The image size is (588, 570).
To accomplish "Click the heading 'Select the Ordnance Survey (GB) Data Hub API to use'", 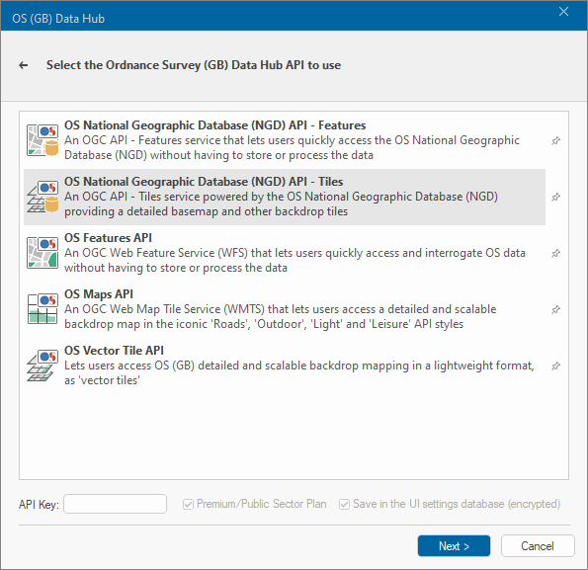I will click(x=194, y=65).
